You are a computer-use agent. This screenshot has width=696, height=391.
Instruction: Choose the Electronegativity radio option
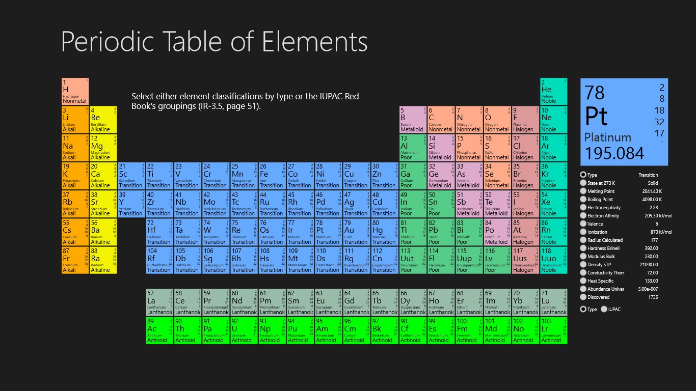click(x=583, y=207)
